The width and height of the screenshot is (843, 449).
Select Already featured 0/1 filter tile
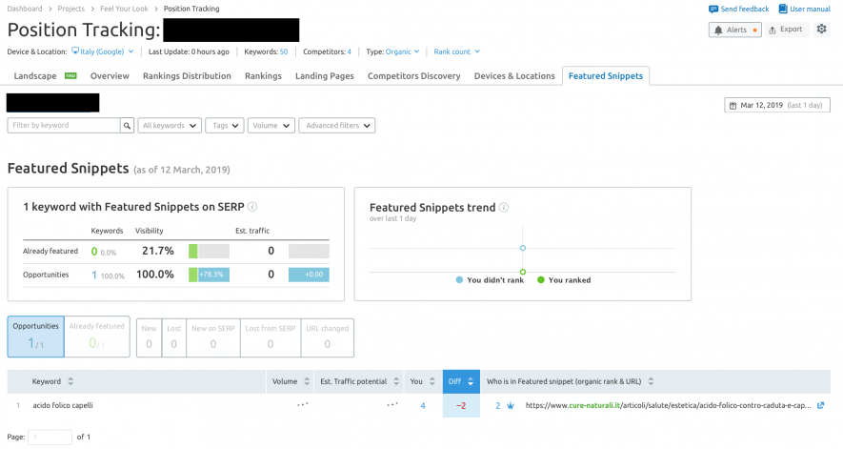97,337
